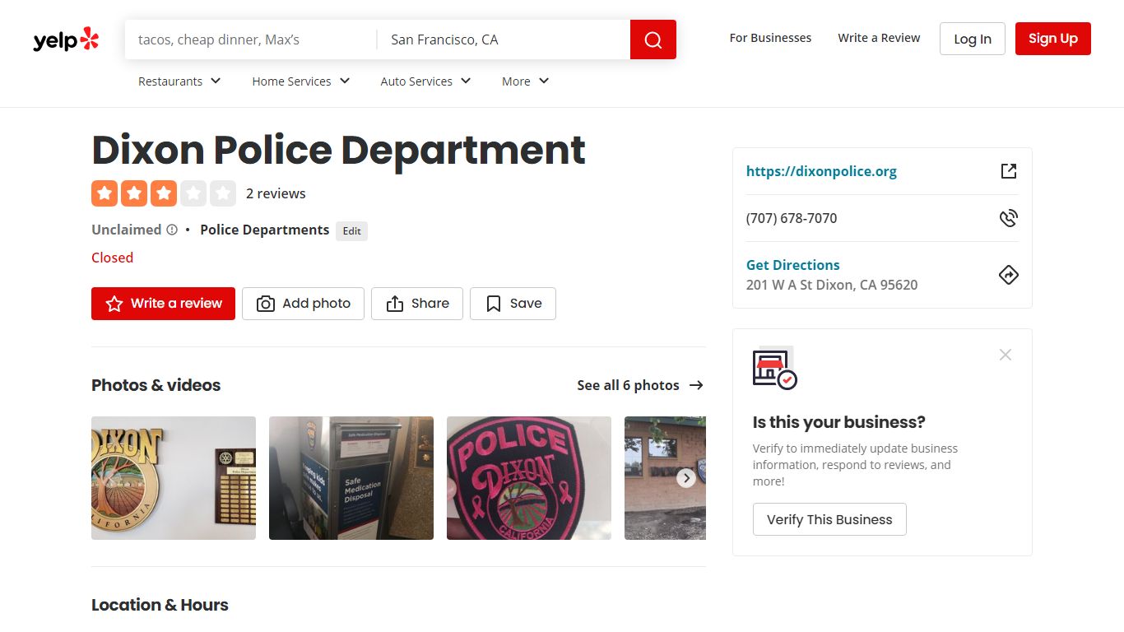The image size is (1124, 632).
Task: Expand the Home Services menu
Action: click(x=301, y=81)
